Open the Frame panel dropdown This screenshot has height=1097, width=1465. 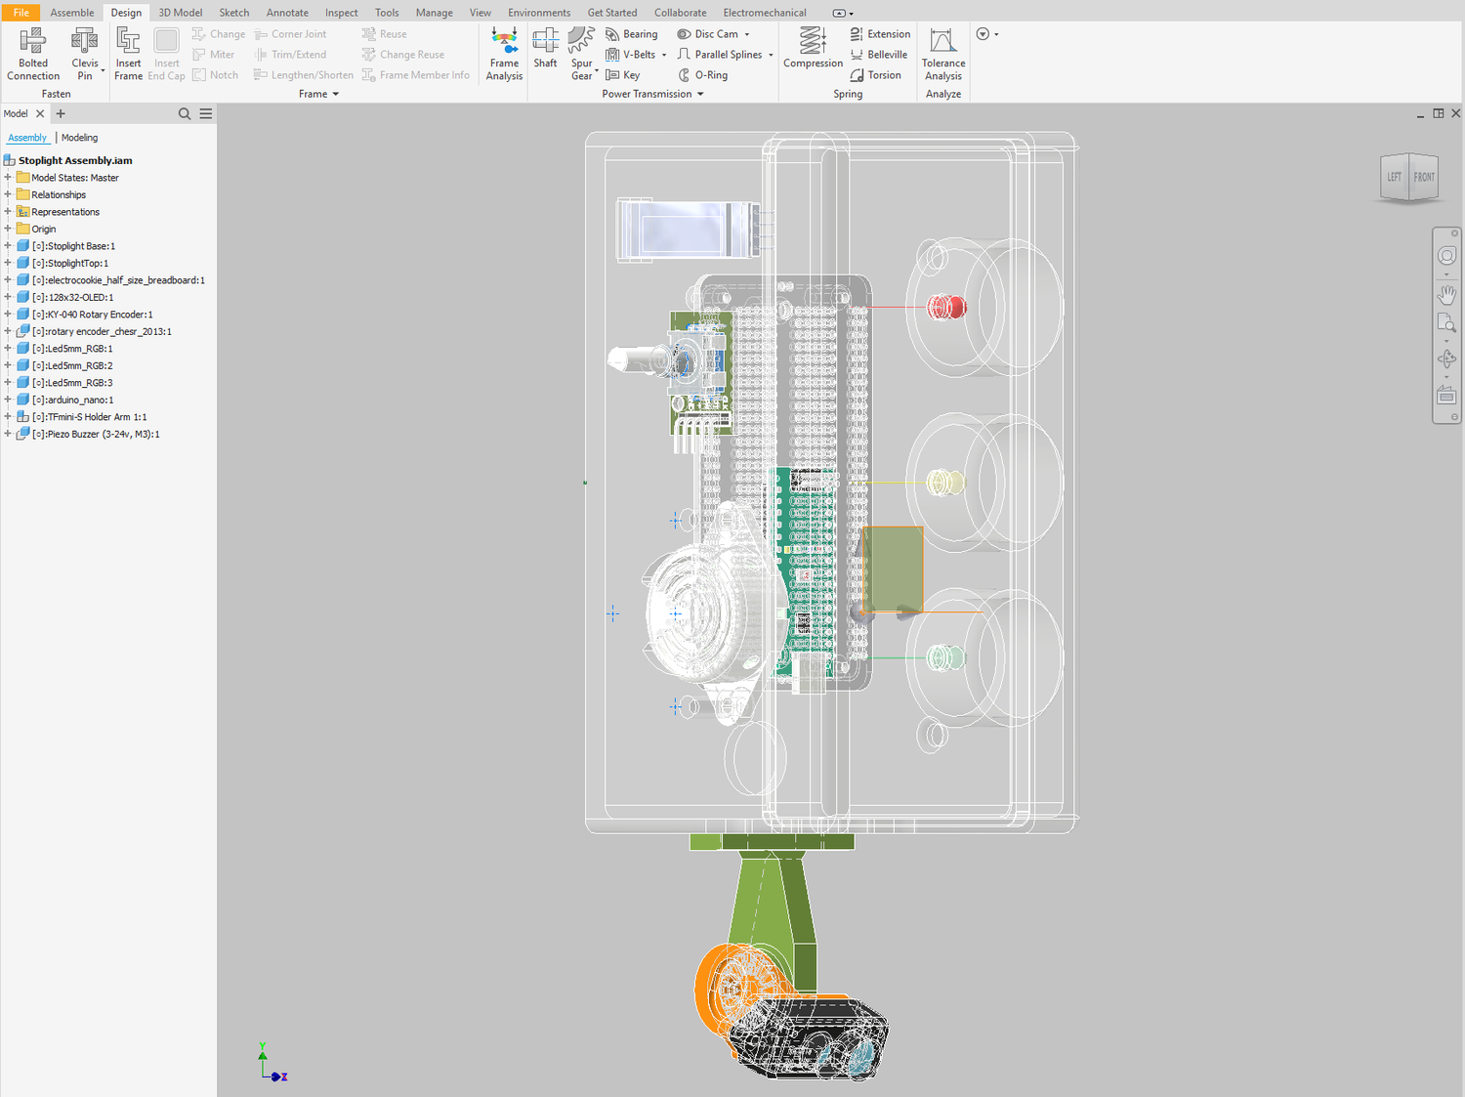tap(318, 94)
